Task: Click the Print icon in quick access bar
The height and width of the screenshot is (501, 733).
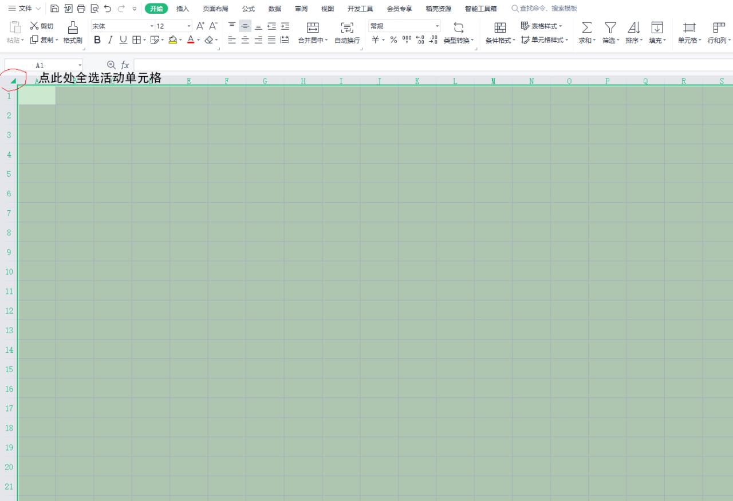Action: point(81,9)
